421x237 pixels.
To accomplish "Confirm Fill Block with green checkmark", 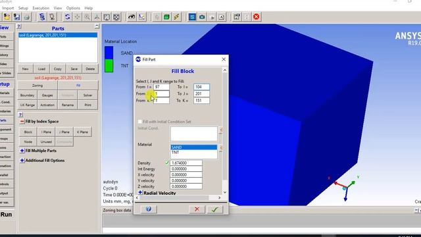I will pos(215,209).
